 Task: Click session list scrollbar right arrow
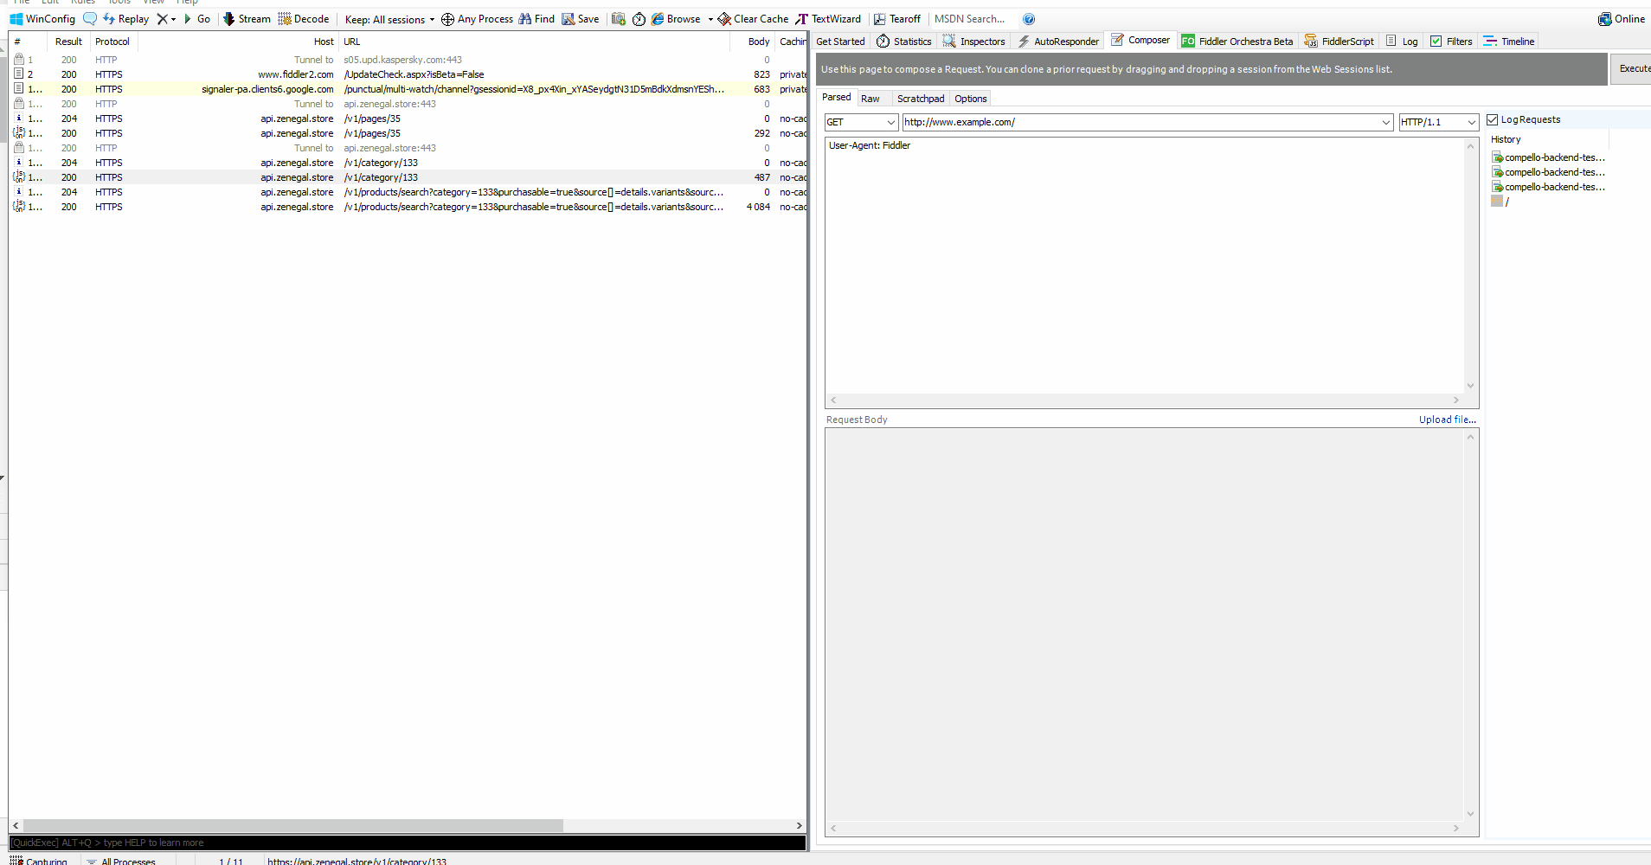coord(800,826)
